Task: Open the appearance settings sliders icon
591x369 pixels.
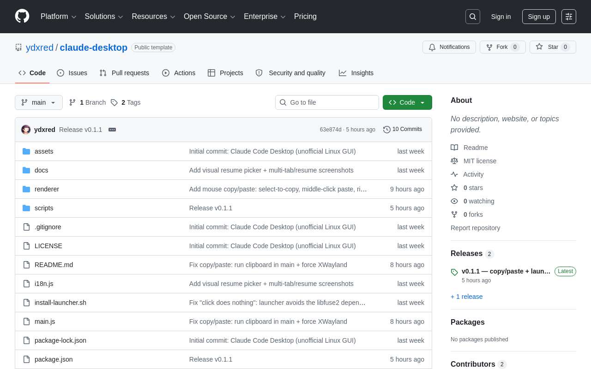Action: click(x=569, y=17)
